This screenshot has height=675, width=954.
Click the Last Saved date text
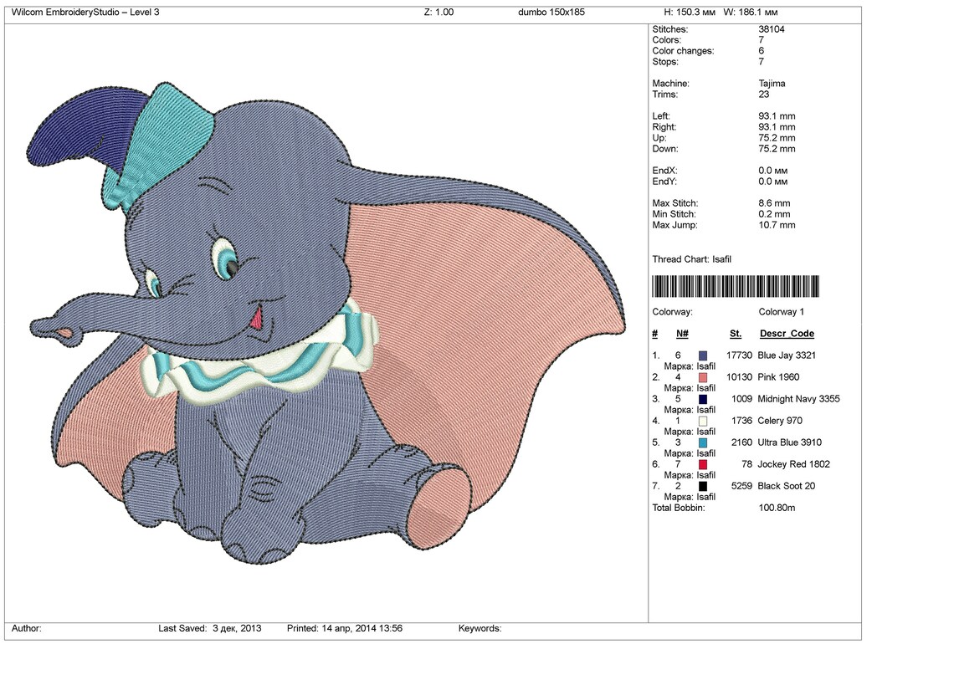[x=209, y=627]
